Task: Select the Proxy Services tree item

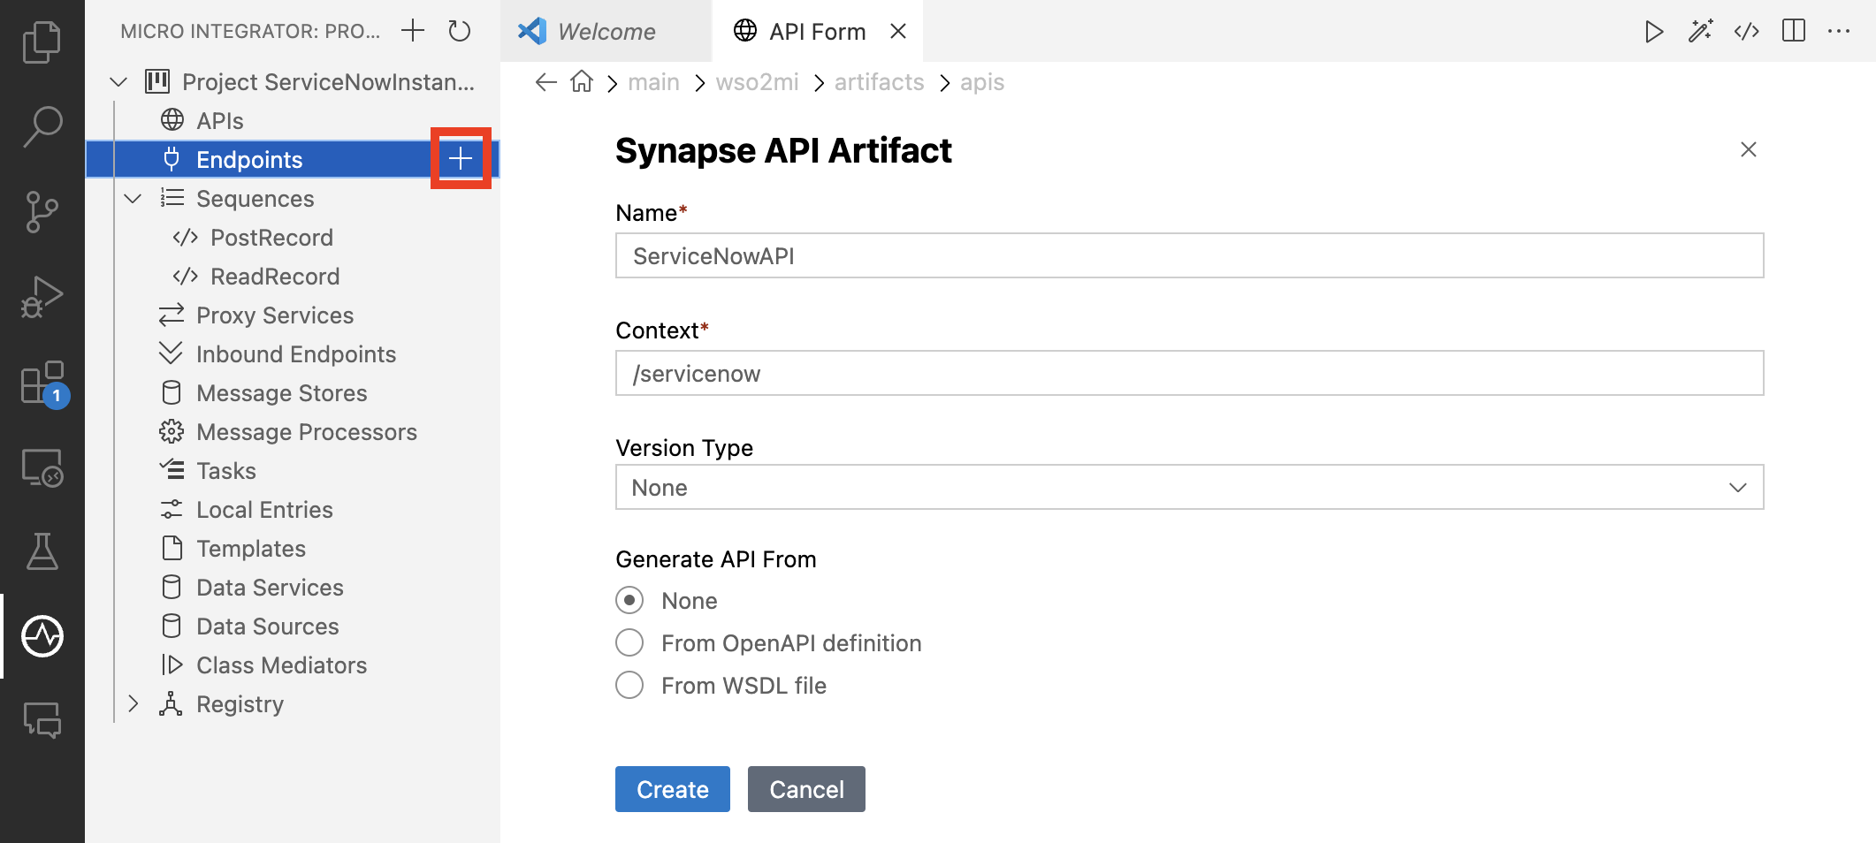Action: pos(293,315)
